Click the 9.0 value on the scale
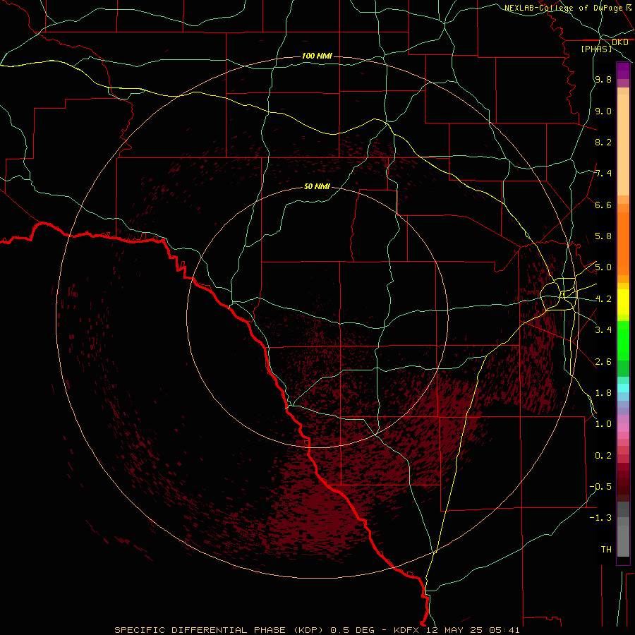This screenshot has width=635, height=635. click(x=603, y=111)
